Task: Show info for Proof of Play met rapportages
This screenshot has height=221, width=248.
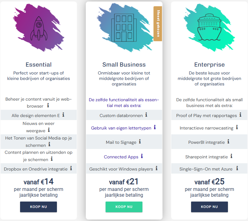Action: pyautogui.click(x=240, y=115)
